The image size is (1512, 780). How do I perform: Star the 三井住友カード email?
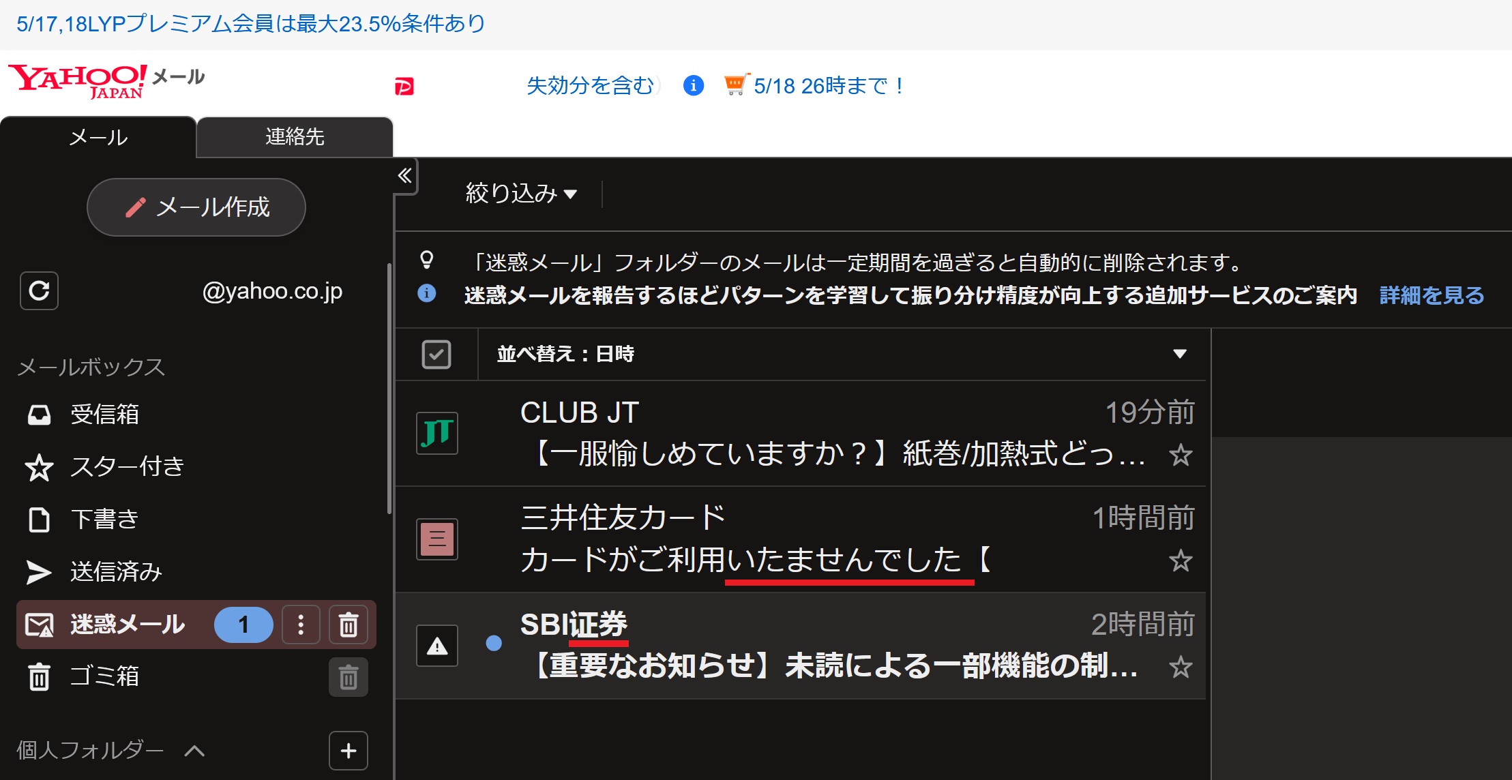pos(1181,561)
